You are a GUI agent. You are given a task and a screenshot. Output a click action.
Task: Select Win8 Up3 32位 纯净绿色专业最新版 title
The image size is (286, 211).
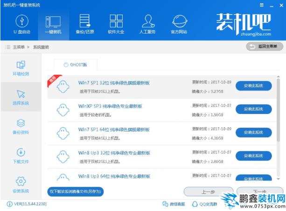point(114,153)
